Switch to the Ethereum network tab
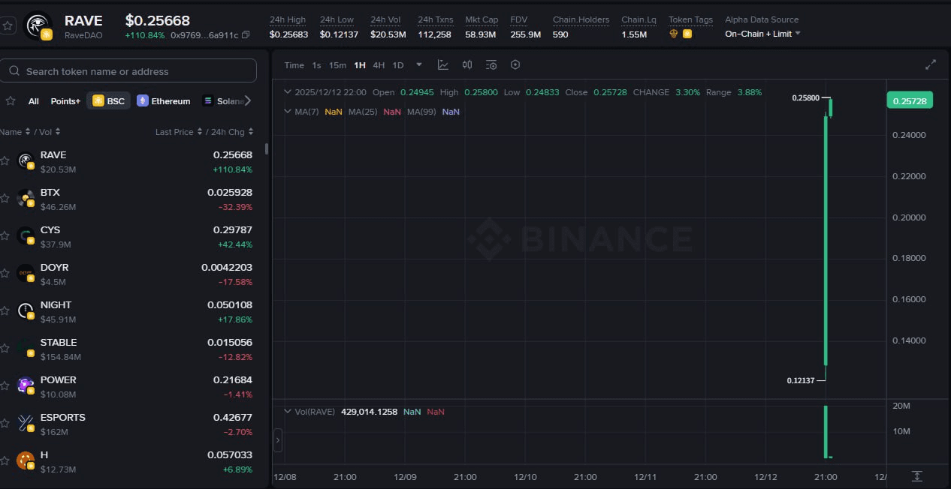951x489 pixels. point(163,100)
